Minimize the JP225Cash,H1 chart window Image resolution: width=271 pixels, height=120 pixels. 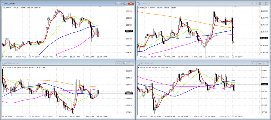click(x=254, y=63)
